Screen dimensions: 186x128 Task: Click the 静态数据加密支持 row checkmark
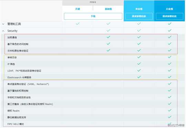click(169, 117)
